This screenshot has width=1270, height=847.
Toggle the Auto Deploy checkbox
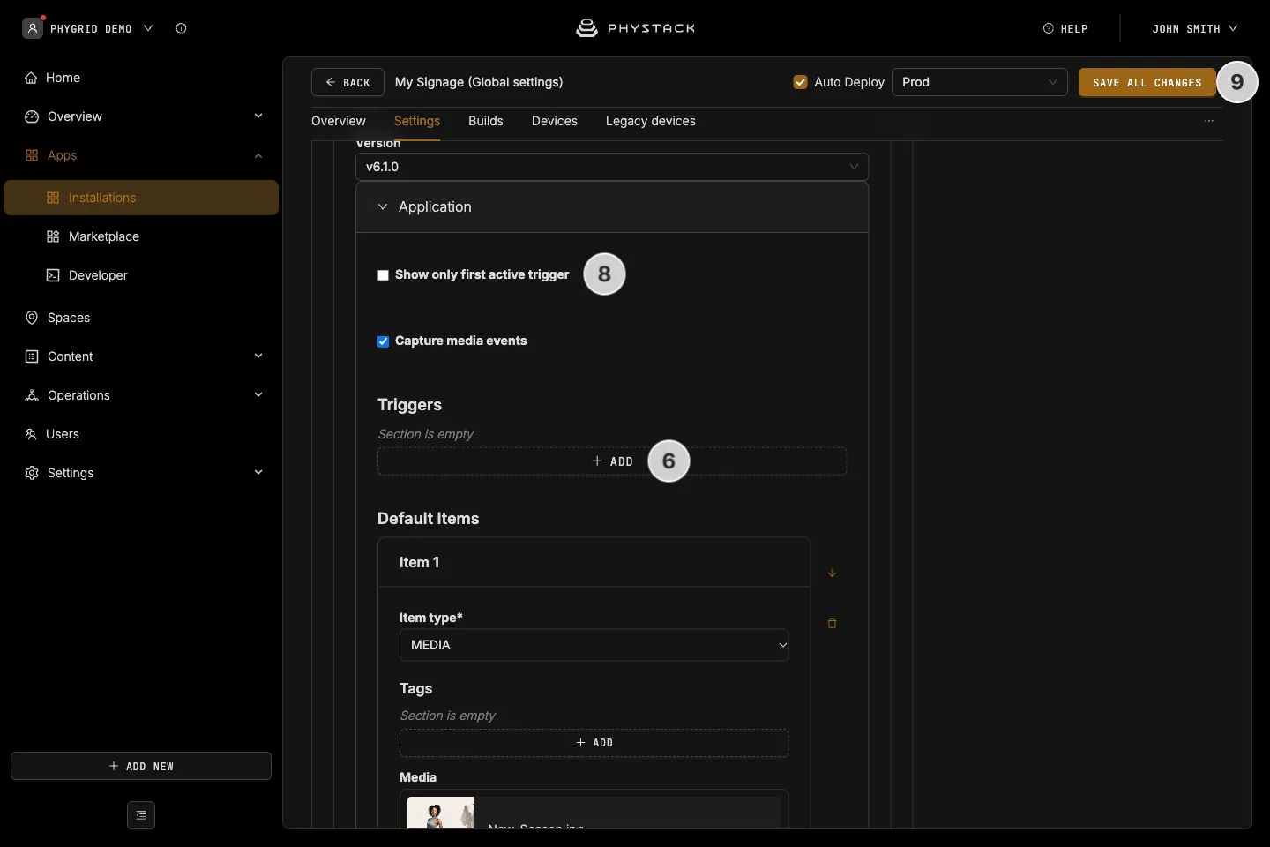pyautogui.click(x=801, y=82)
